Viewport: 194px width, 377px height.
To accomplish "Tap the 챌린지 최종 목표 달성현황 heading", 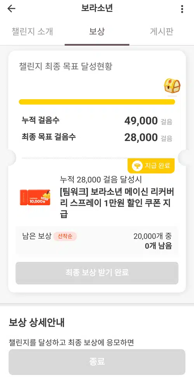I will [x=66, y=66].
